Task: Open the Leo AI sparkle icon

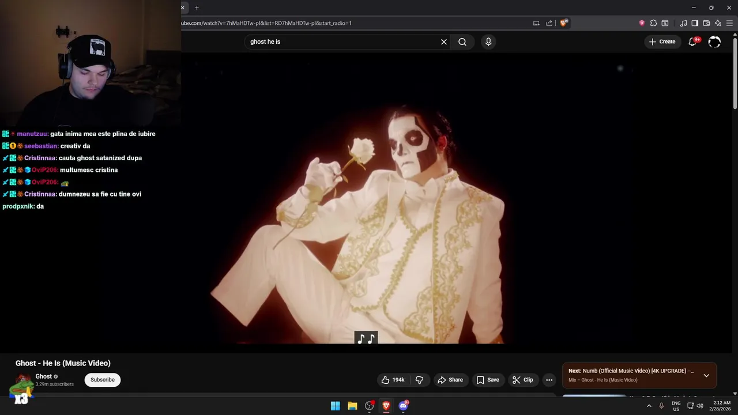Action: click(718, 23)
